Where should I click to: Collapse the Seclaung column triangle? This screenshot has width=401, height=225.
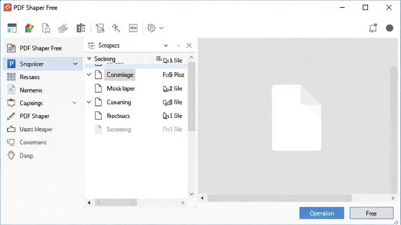point(89,59)
